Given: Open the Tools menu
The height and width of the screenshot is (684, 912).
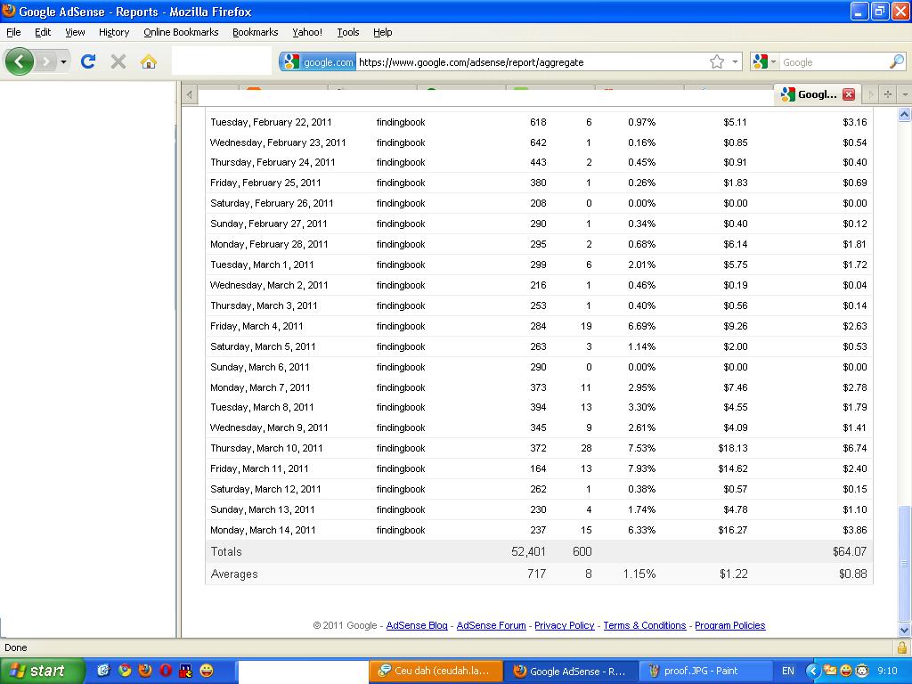Looking at the screenshot, I should 348,32.
